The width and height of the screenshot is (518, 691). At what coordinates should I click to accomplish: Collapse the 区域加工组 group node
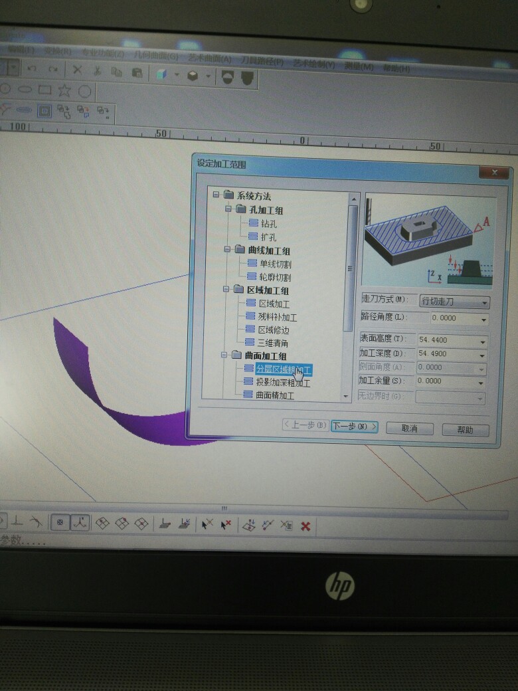pos(226,289)
